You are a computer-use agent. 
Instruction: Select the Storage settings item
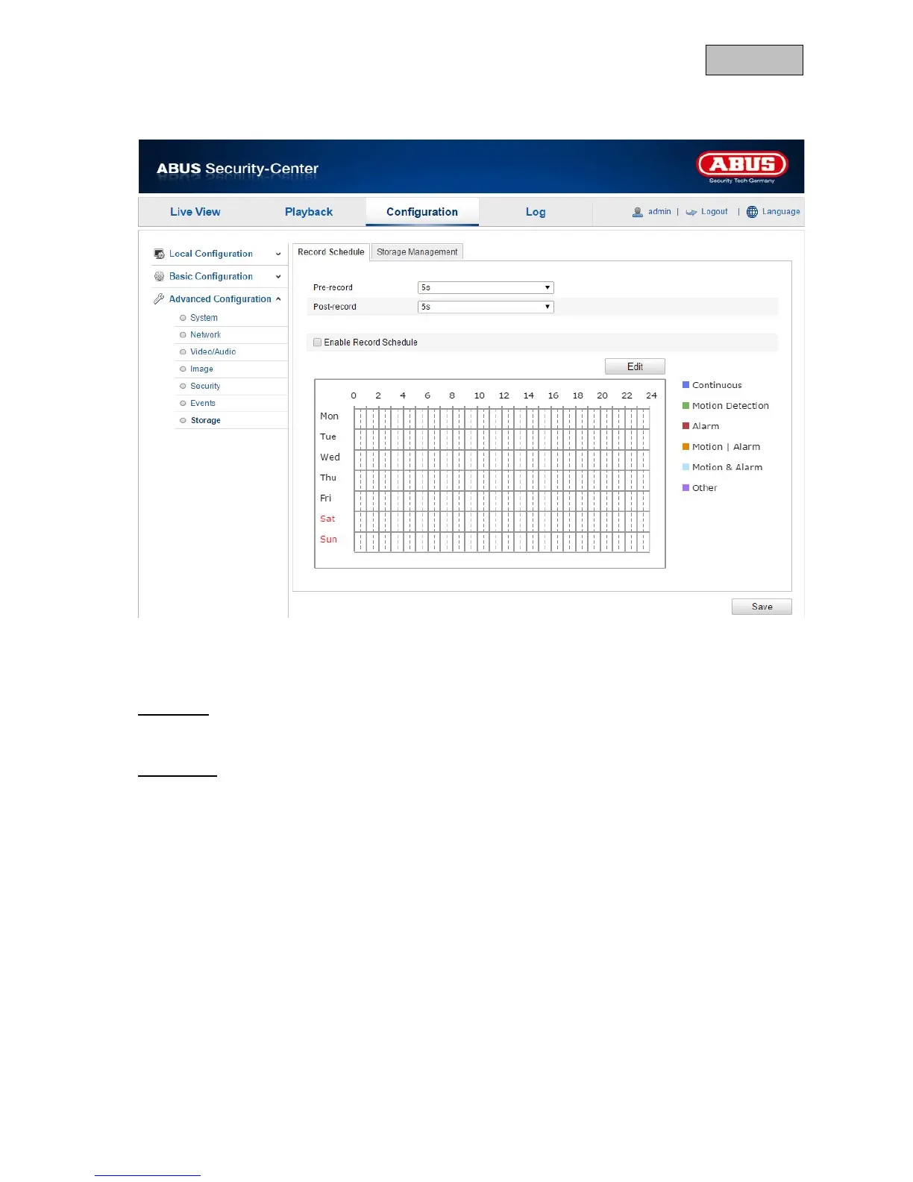[x=205, y=421]
